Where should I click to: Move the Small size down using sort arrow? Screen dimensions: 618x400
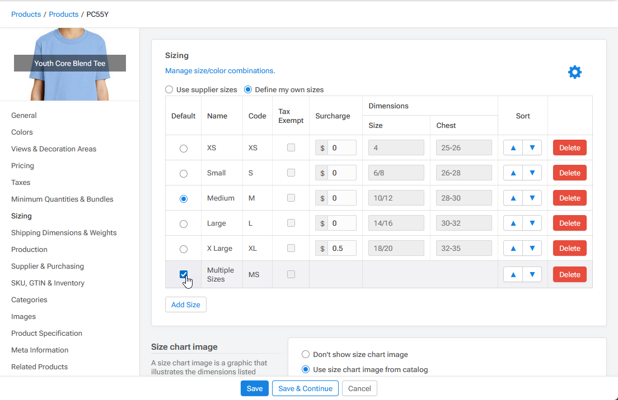(531, 172)
